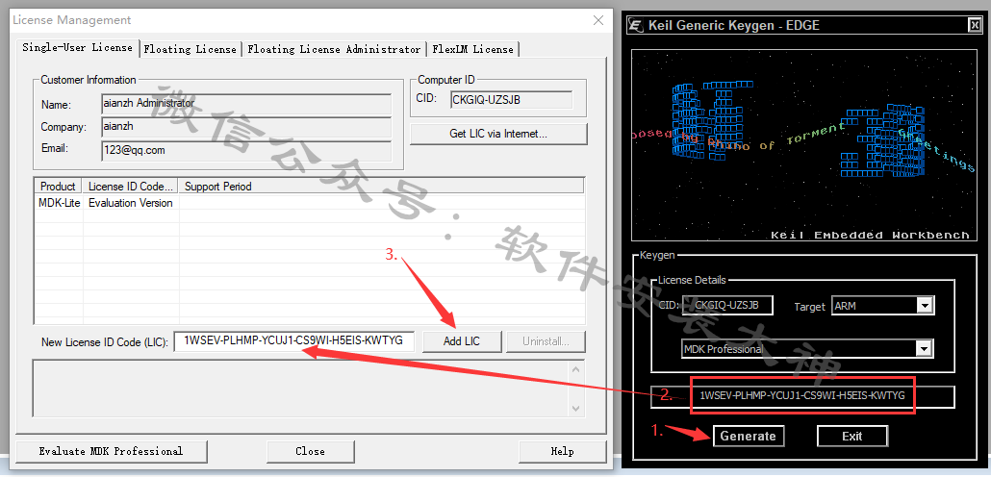
Task: Click the License ID Code column header
Action: point(131,187)
